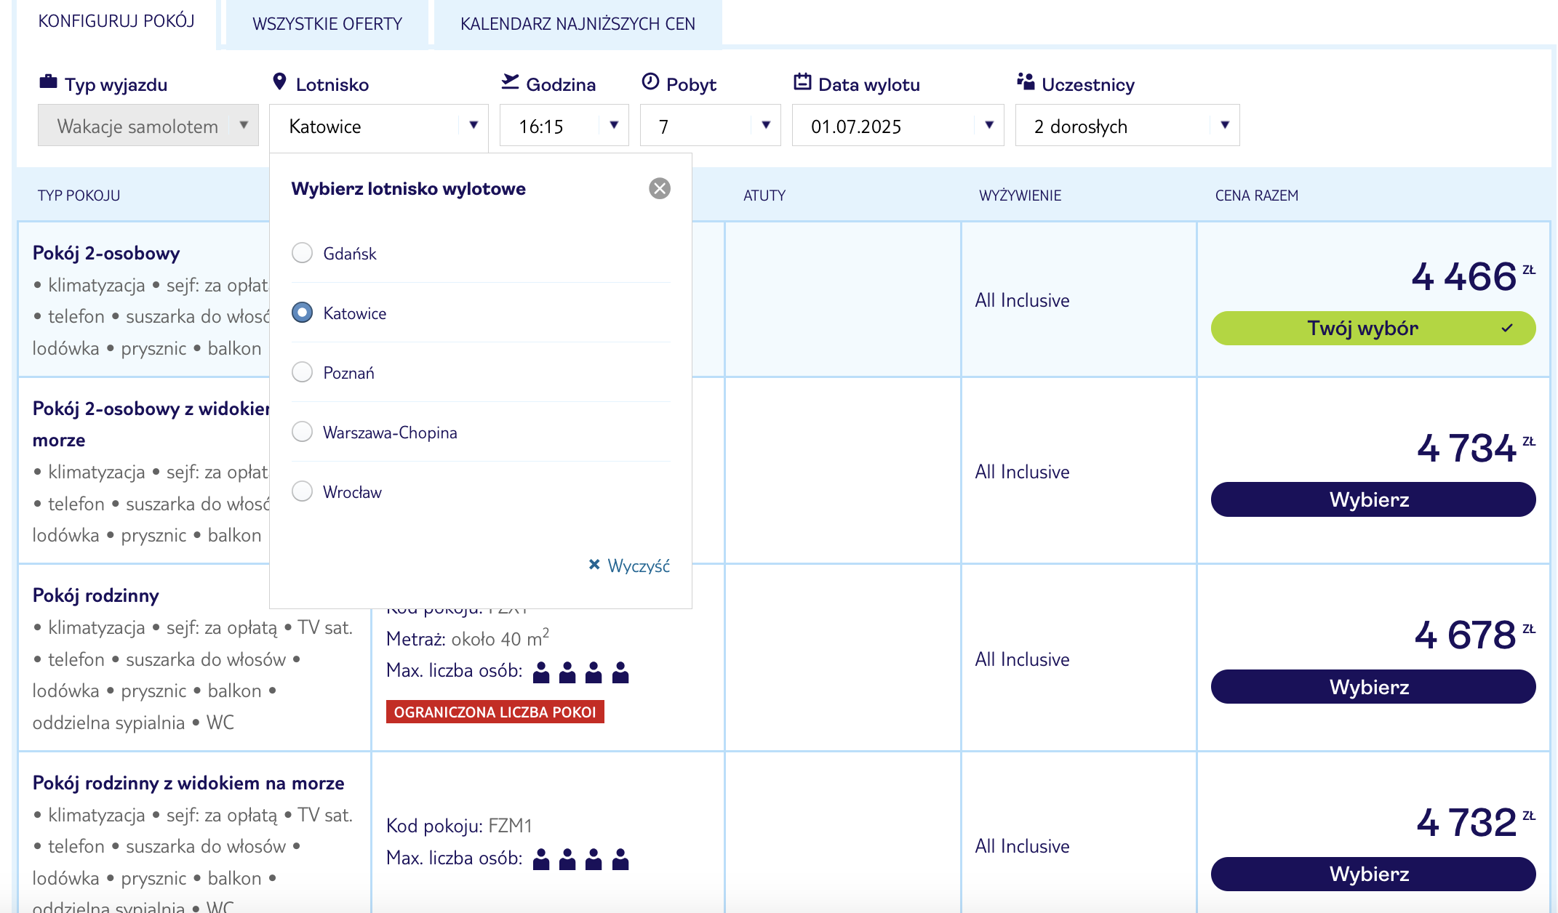Choose the room priced 4 734 zł
The image size is (1558, 913).
coord(1373,500)
